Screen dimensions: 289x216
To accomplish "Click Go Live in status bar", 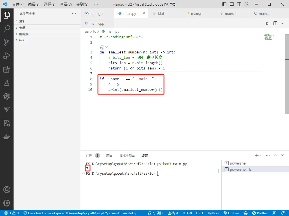I will tap(231, 213).
